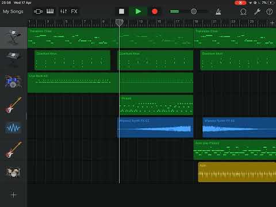Screen dimensions: 276x207
Task: Select the first Quantum Keys region
Action: click(72, 60)
